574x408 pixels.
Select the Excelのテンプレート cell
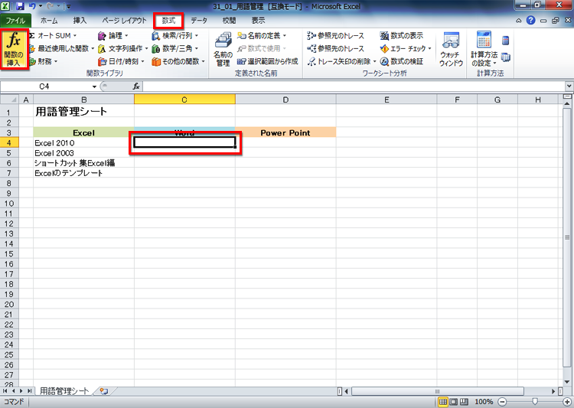84,173
